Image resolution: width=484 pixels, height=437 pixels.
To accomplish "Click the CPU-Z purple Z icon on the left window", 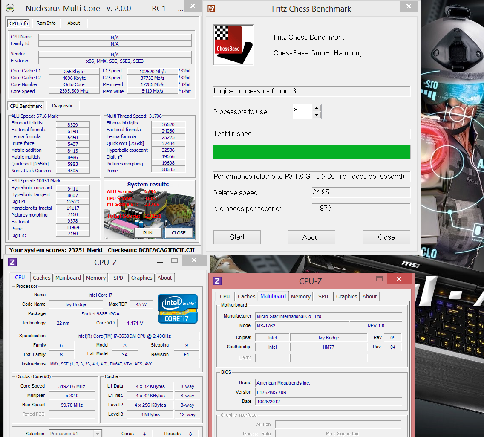I will 12,262.
